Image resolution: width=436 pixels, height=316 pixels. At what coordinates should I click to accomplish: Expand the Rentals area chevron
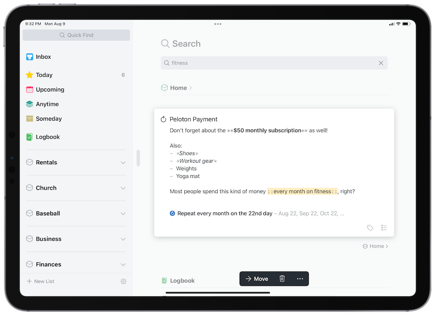[x=123, y=163]
